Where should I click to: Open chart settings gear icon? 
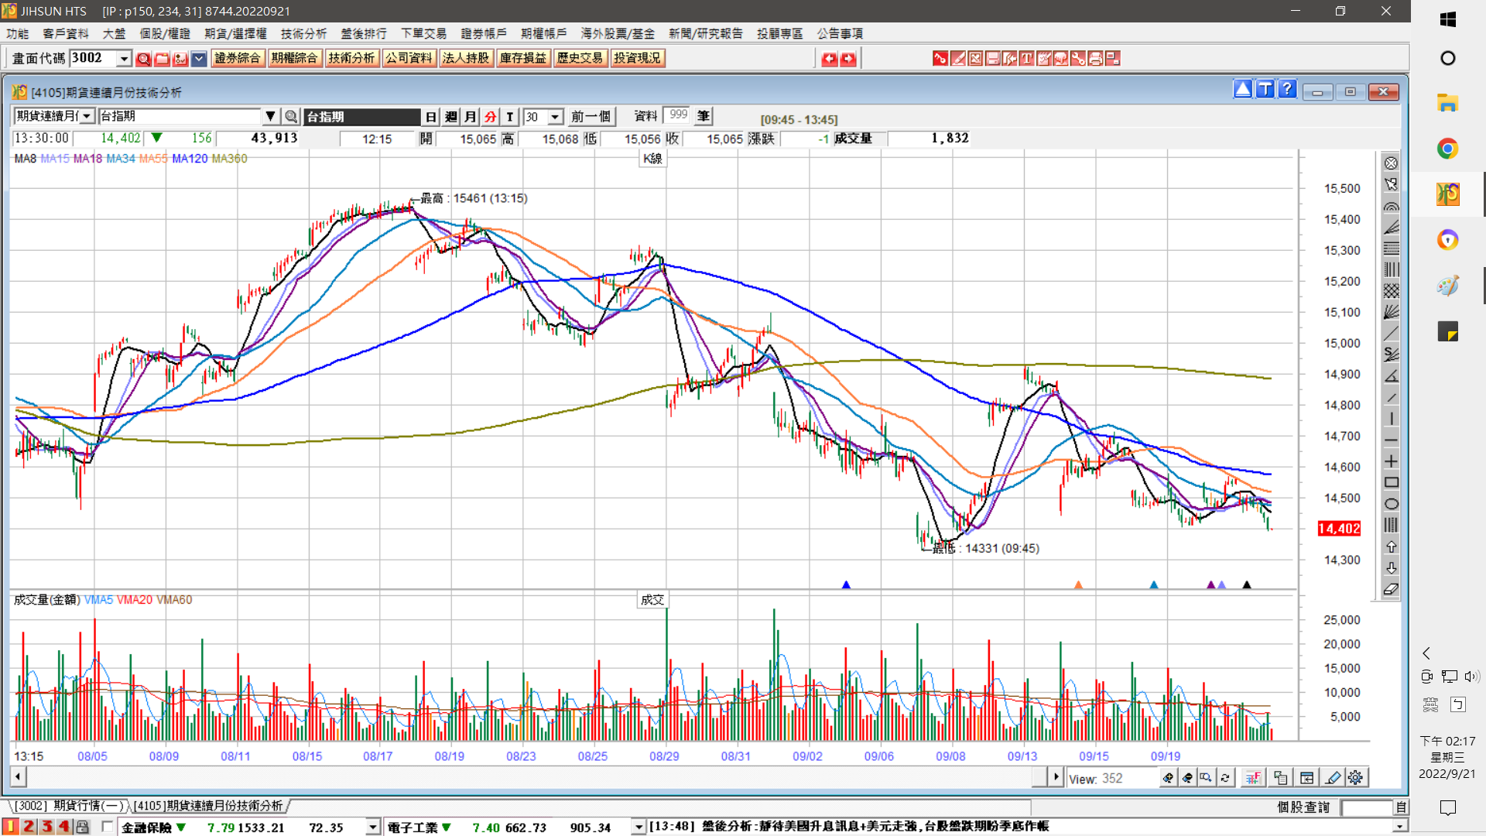[x=1355, y=778]
